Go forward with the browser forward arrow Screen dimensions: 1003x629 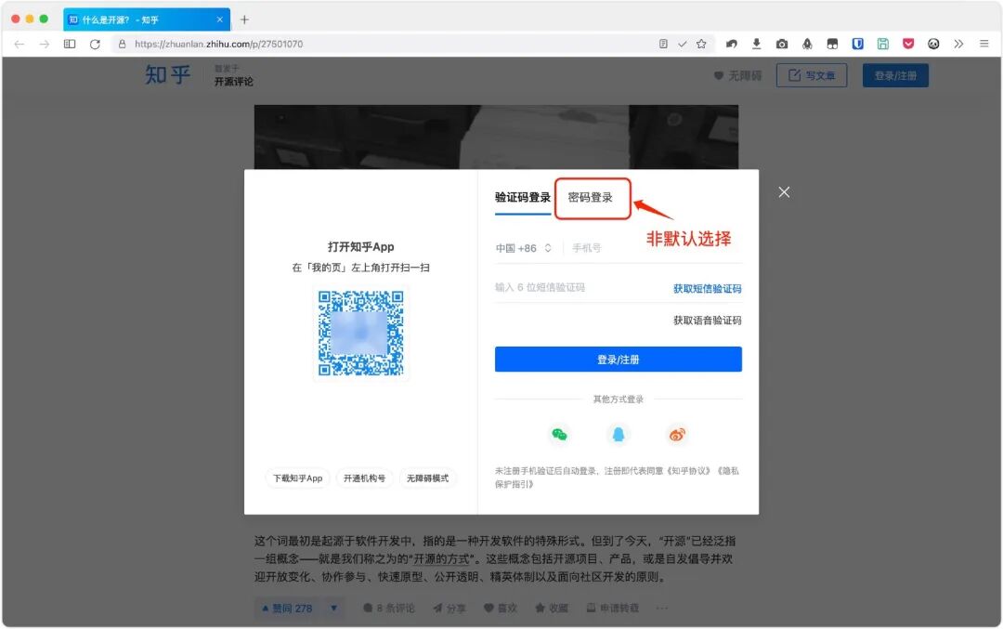coord(45,45)
